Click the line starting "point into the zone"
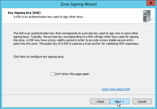Viewport: 157px width, 109px height. point(76,44)
